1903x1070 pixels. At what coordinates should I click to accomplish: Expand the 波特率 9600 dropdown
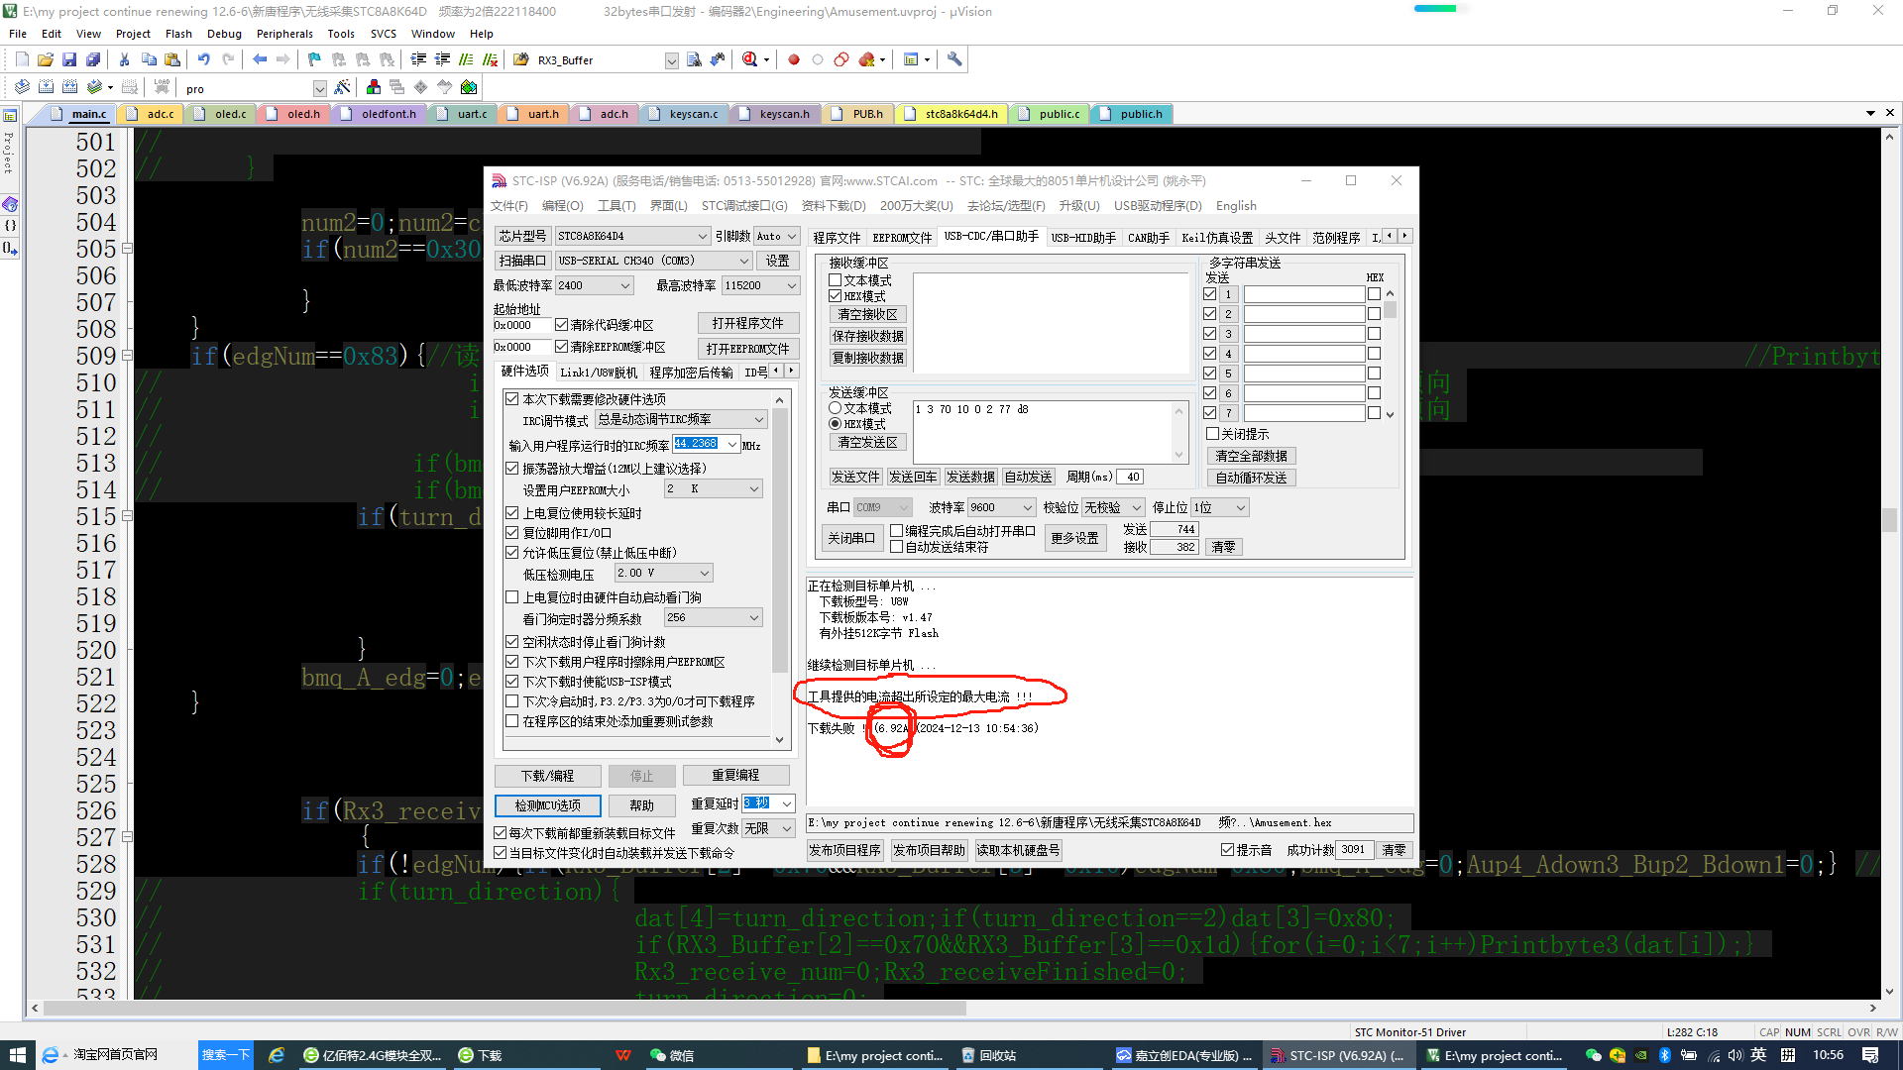pyautogui.click(x=1028, y=507)
